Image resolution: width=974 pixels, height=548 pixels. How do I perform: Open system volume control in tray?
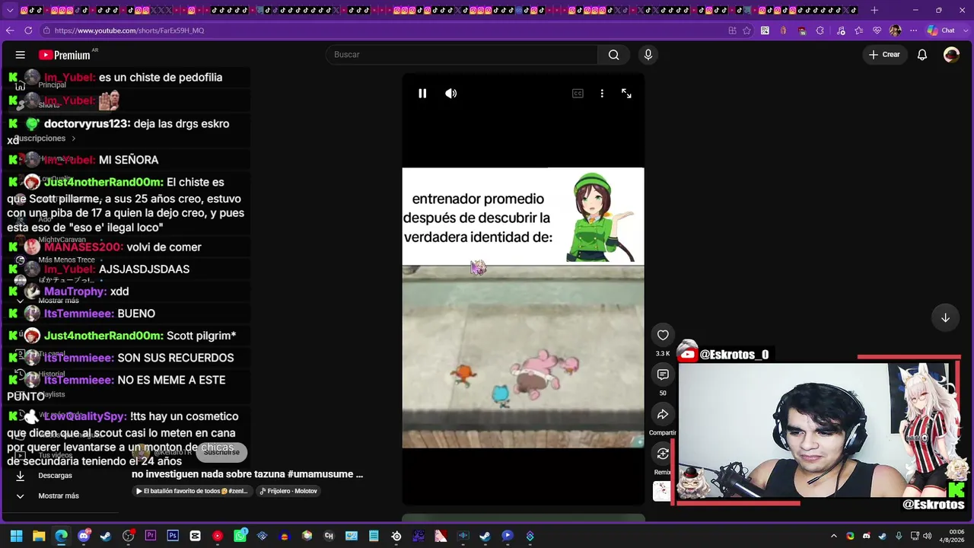[x=928, y=536]
